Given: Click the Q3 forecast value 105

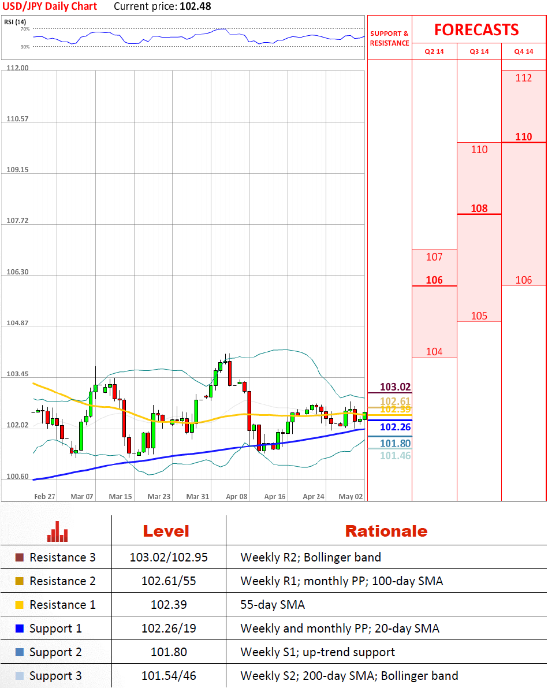Looking at the screenshot, I should point(479,315).
